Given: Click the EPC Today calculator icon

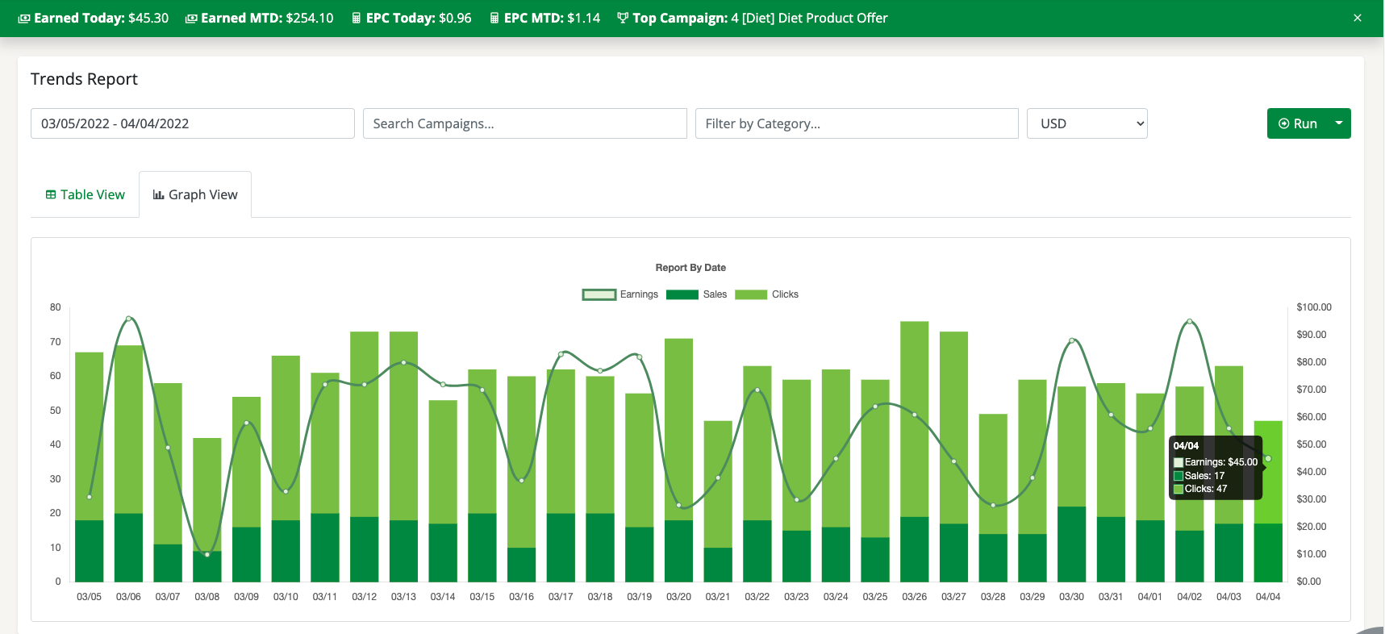Looking at the screenshot, I should click(357, 19).
